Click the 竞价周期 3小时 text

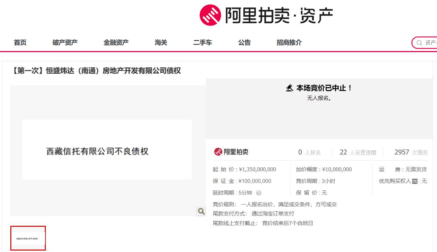315,181
